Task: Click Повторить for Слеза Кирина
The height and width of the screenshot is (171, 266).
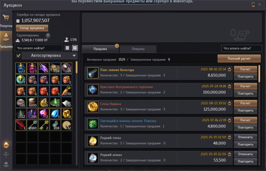Action: coord(245,110)
